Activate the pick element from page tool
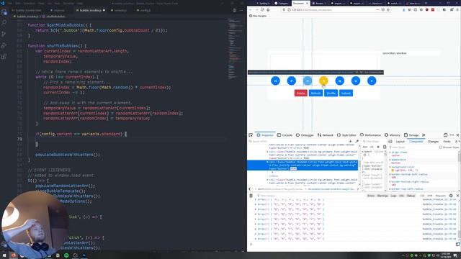The width and height of the screenshot is (461, 259). click(251, 135)
